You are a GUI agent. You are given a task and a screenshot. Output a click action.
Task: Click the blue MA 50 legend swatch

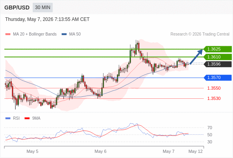[x=64, y=34]
